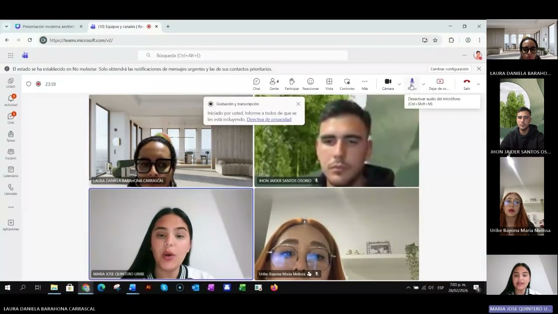Stop sharing with Dejar de compartir
Image resolution: width=558 pixels, height=314 pixels.
[439, 84]
